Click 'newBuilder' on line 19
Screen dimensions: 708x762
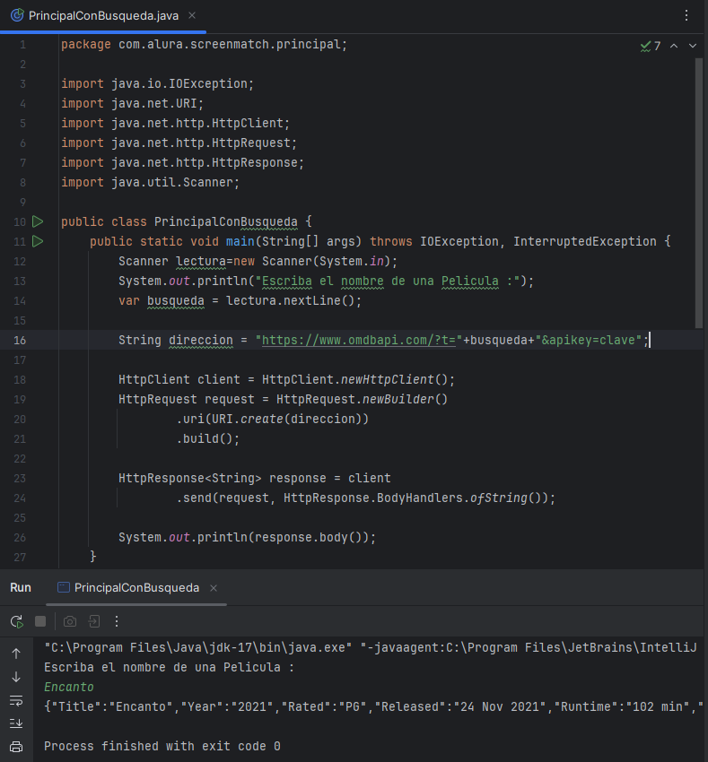398,400
